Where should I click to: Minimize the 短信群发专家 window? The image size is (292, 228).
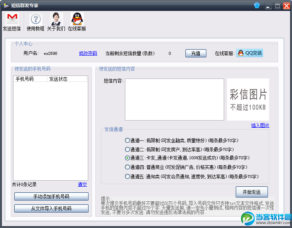(268, 6)
